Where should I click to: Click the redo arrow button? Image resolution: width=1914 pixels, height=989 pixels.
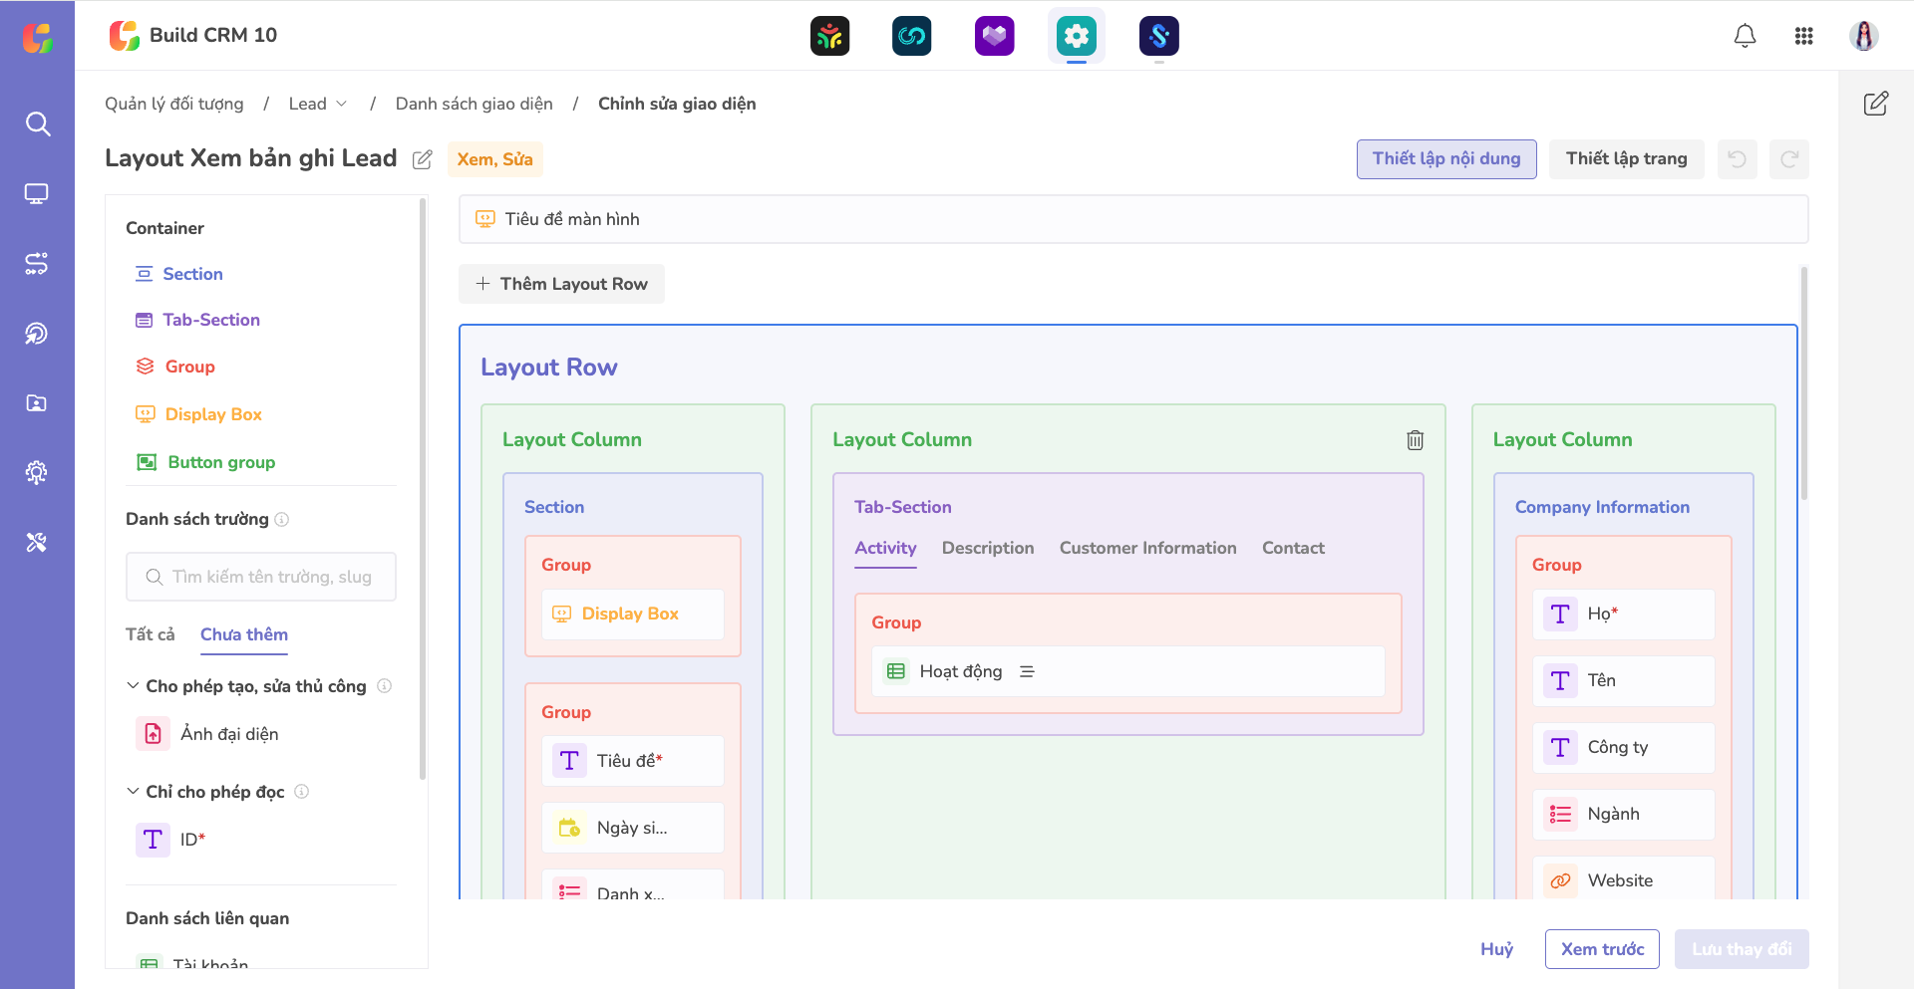1788,159
